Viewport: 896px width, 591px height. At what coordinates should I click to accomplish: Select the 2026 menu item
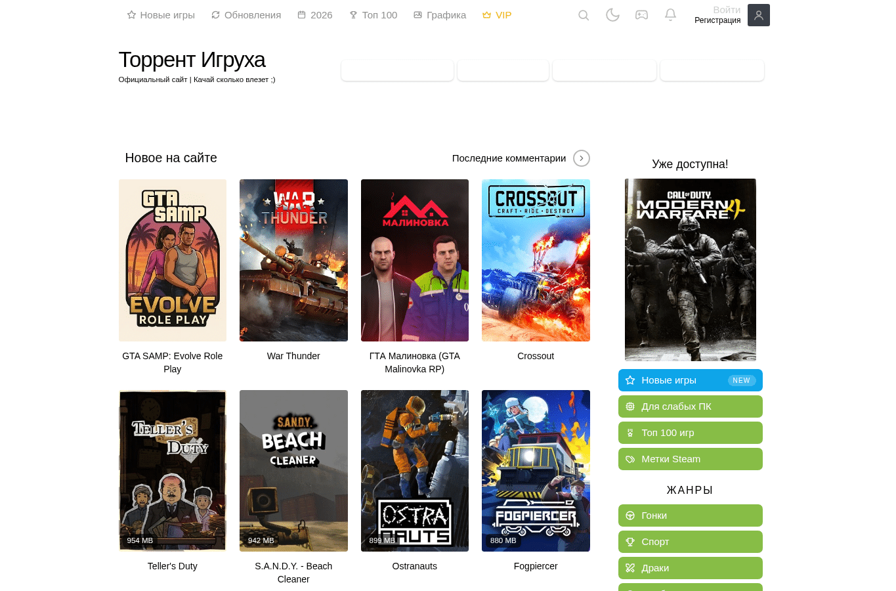click(315, 15)
